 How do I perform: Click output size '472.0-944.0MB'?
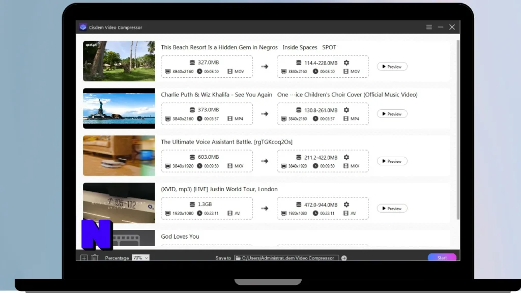point(321,205)
